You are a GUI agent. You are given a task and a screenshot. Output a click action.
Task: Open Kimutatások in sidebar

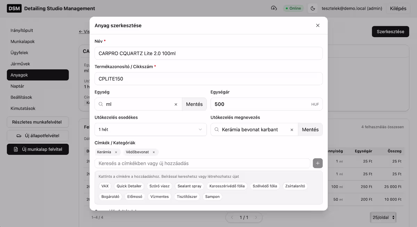[x=38, y=108]
